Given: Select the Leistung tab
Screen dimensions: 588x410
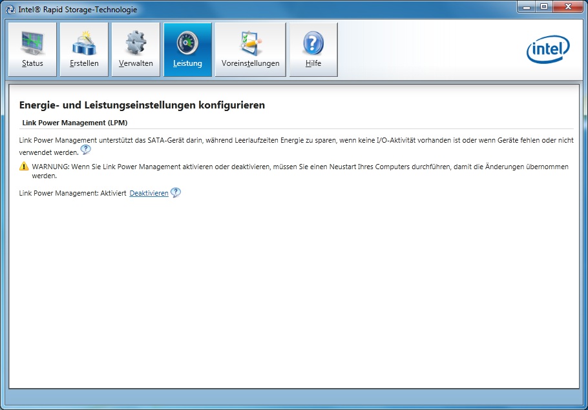Looking at the screenshot, I should tap(187, 50).
